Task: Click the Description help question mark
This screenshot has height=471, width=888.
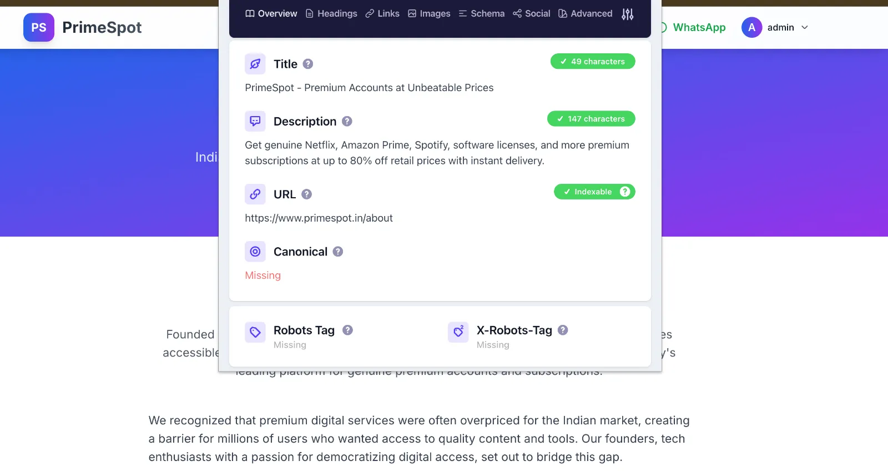Action: [347, 121]
